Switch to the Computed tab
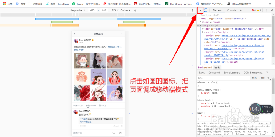 click(214, 73)
